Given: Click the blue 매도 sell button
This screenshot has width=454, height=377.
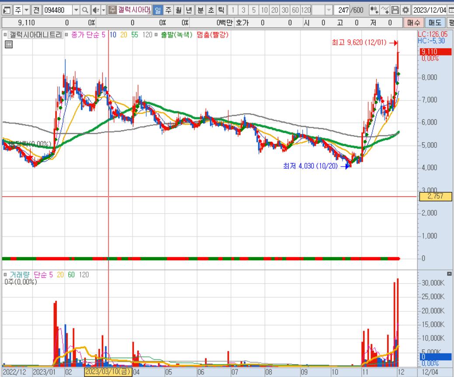Looking at the screenshot, I should 435,23.
